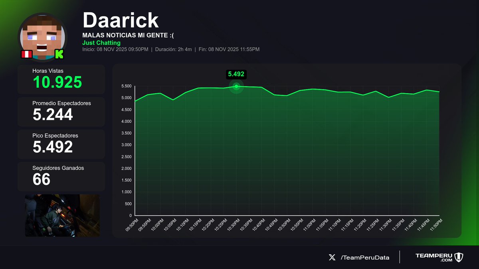Image resolution: width=479 pixels, height=269 pixels.
Task: Click the 10:00PM x-axis label
Action: click(157, 224)
